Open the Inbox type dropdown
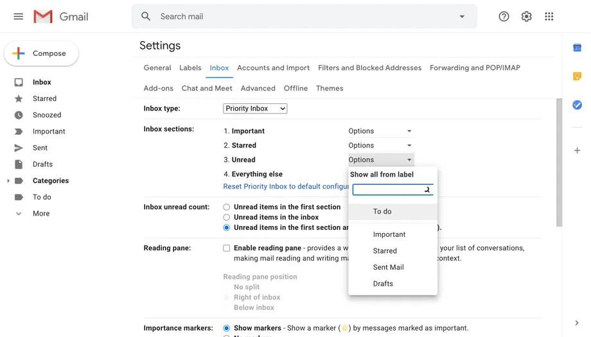Screen dimensions: 591x337 coord(255,108)
